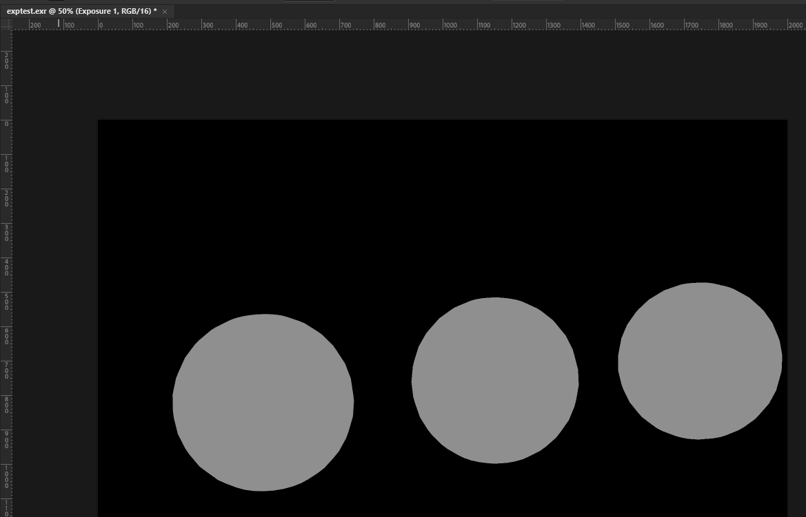This screenshot has width=806, height=517.
Task: Click the 500 mark on vertical ruler
Action: [x=7, y=302]
